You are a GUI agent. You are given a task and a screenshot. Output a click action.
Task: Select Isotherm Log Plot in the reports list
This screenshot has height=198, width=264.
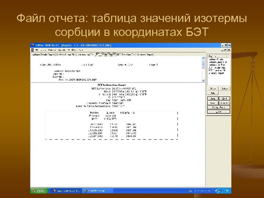coord(217,65)
